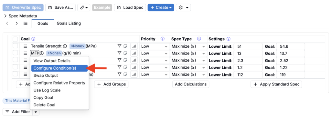Click filter icon in row with goal 2.52
The image size is (331, 118).
tap(120, 60)
